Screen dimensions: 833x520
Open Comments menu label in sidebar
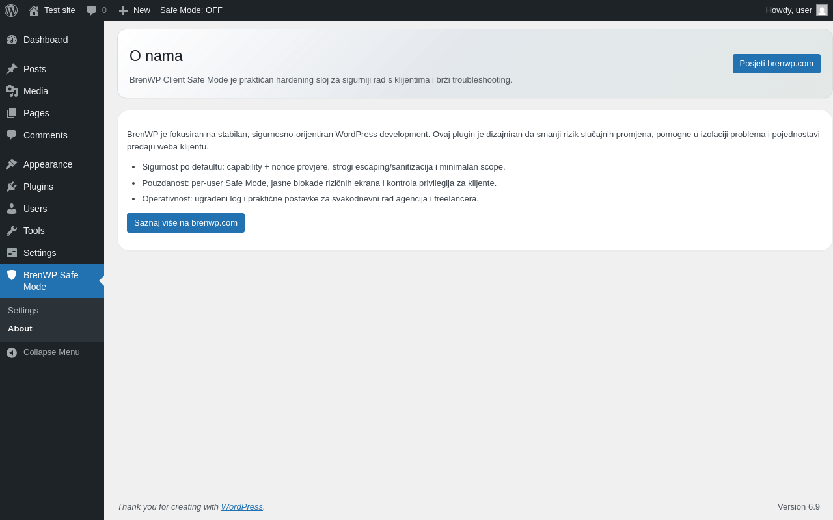point(46,135)
